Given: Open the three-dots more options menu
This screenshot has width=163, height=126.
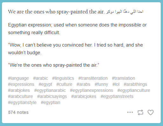Looking at the screenshot, I should [130, 112].
